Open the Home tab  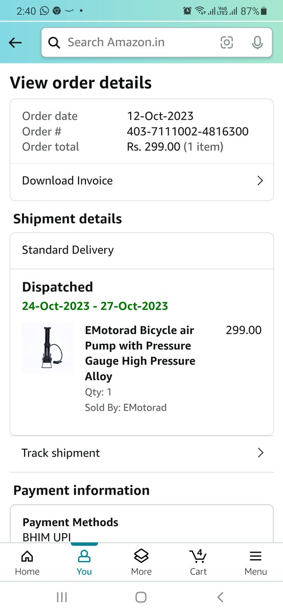click(27, 562)
